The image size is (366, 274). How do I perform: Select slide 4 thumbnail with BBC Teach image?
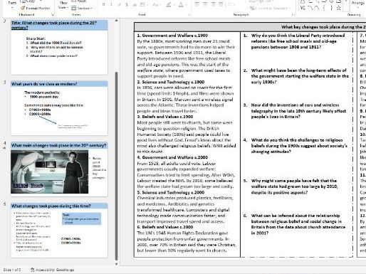[x=59, y=169]
